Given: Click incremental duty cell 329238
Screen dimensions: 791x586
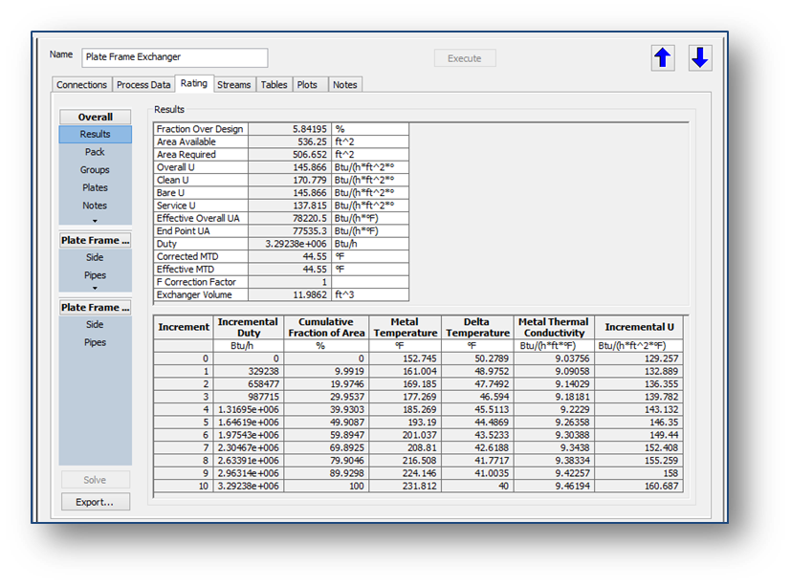Looking at the screenshot, I should click(x=248, y=371).
